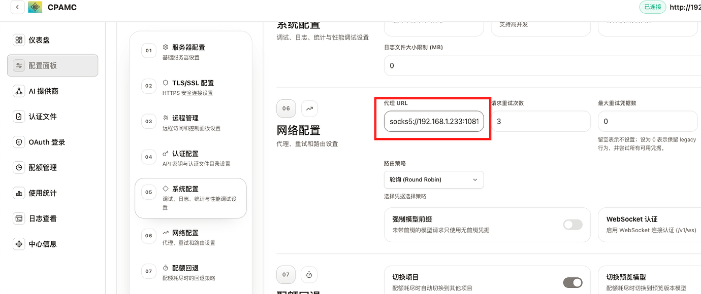Click the 已连接 status badge
Screen dimensions: 701x294
tap(652, 7)
